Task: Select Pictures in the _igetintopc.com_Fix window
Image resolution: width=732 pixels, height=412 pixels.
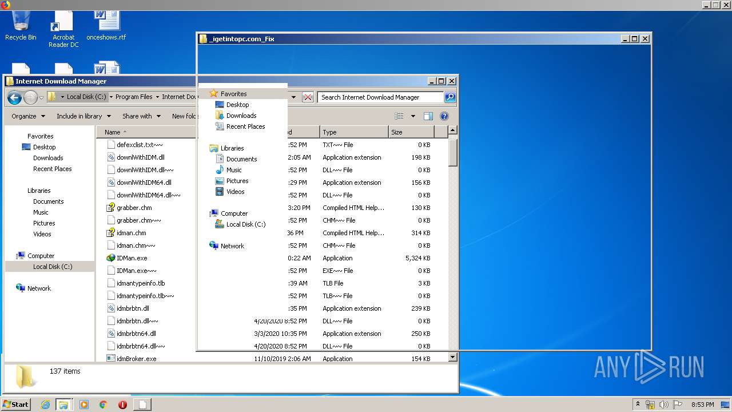Action: coord(237,181)
